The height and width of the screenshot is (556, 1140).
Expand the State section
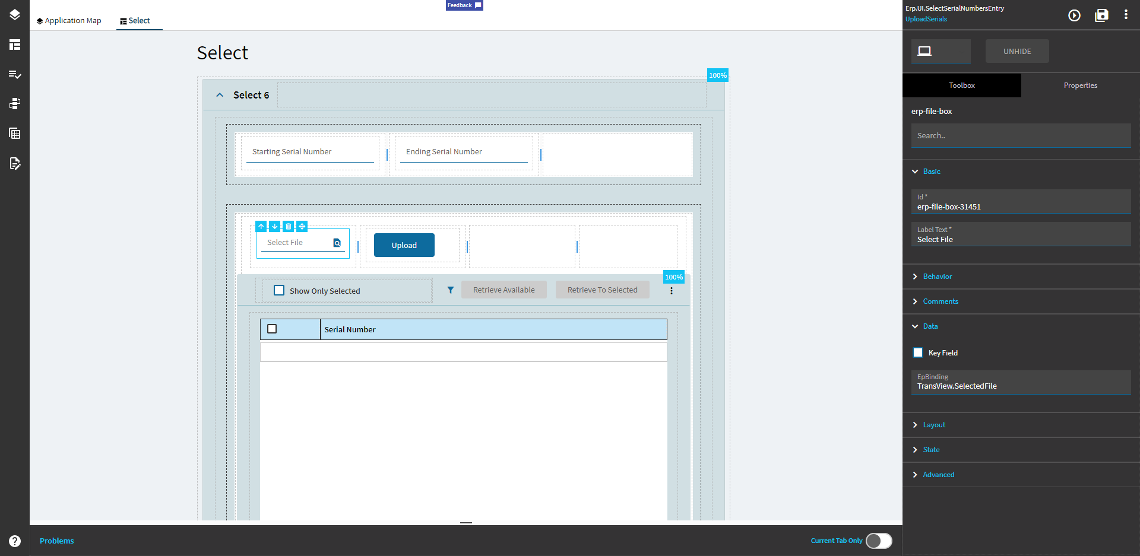tap(915, 450)
